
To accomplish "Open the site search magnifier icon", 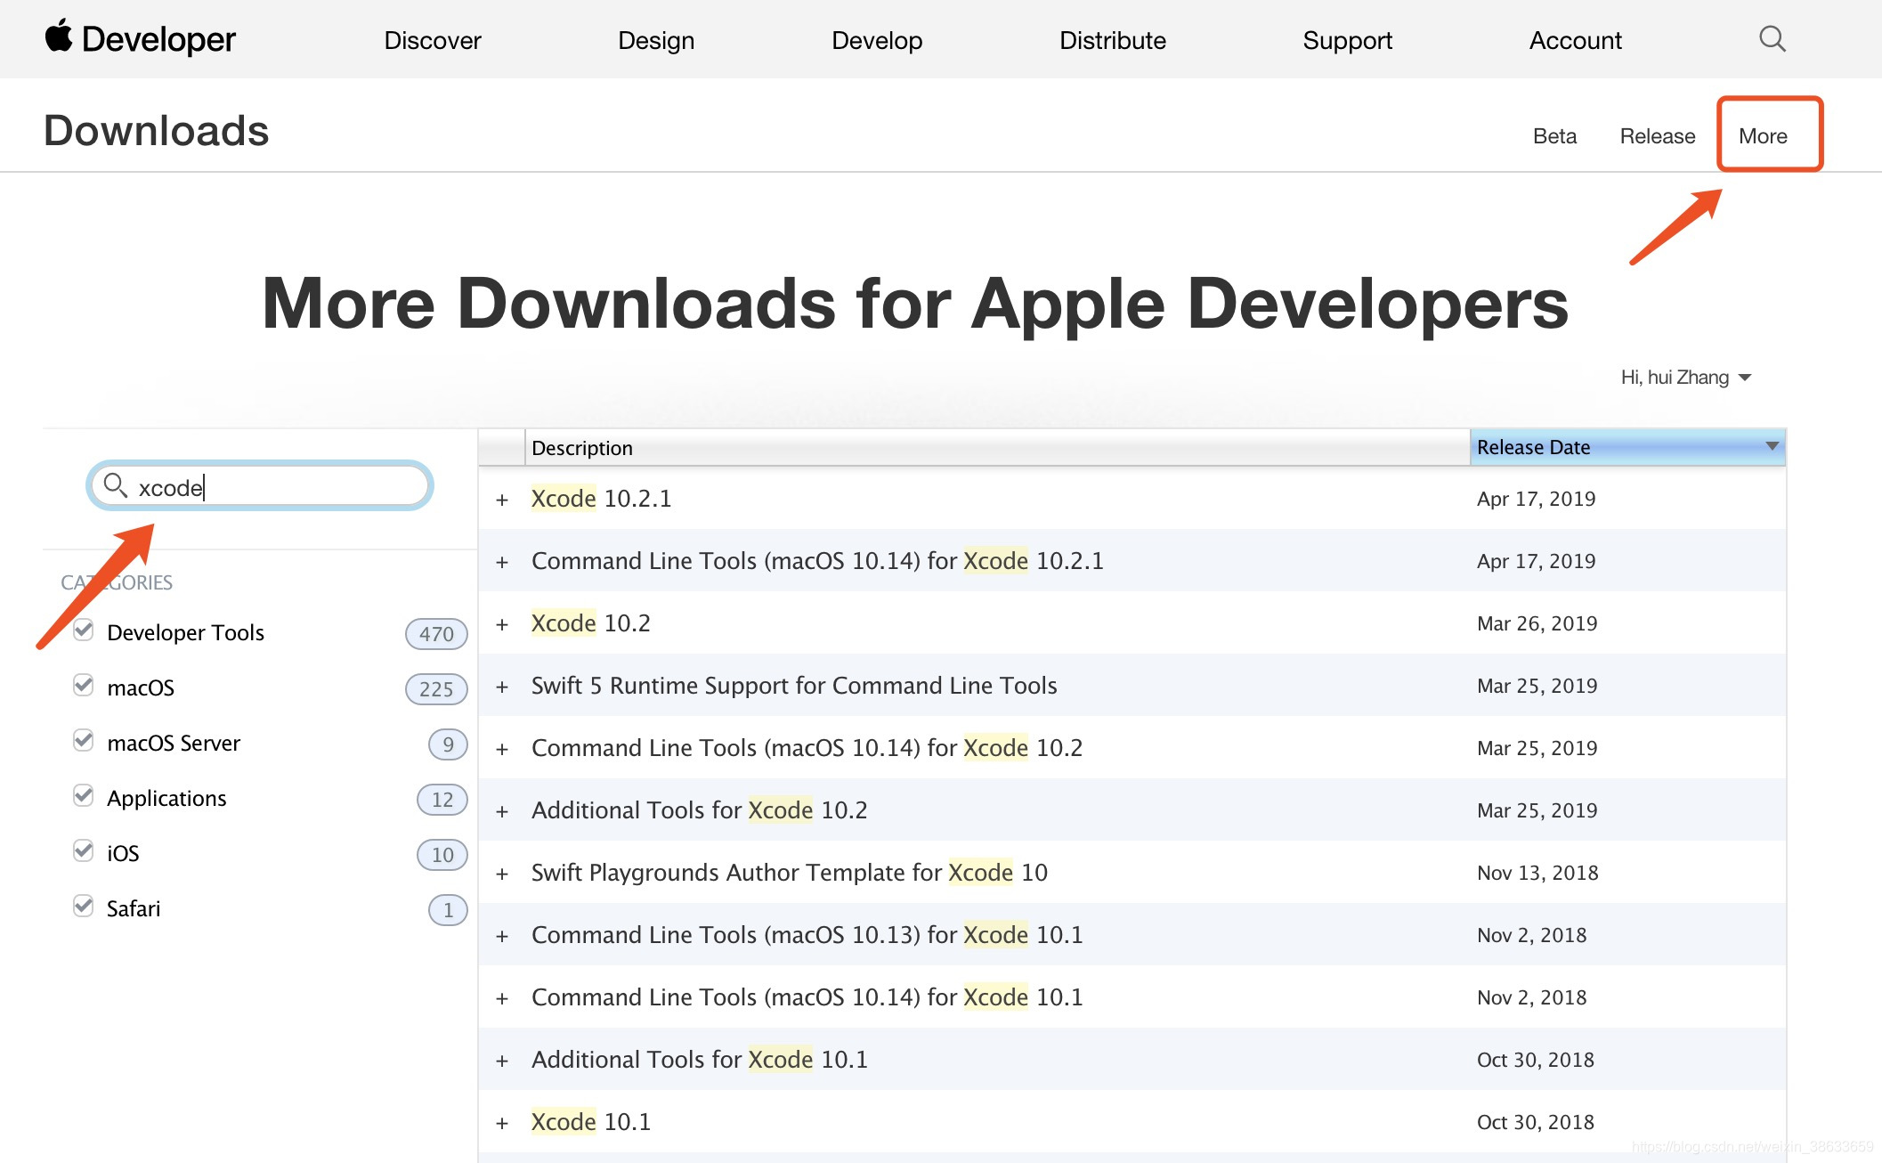I will (x=1772, y=39).
